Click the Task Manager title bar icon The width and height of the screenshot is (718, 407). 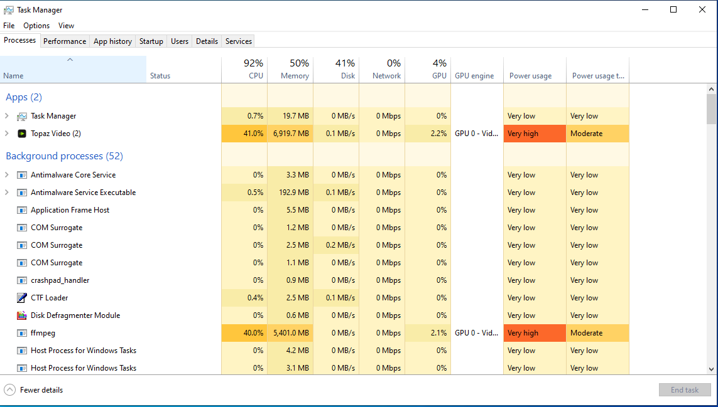click(9, 10)
